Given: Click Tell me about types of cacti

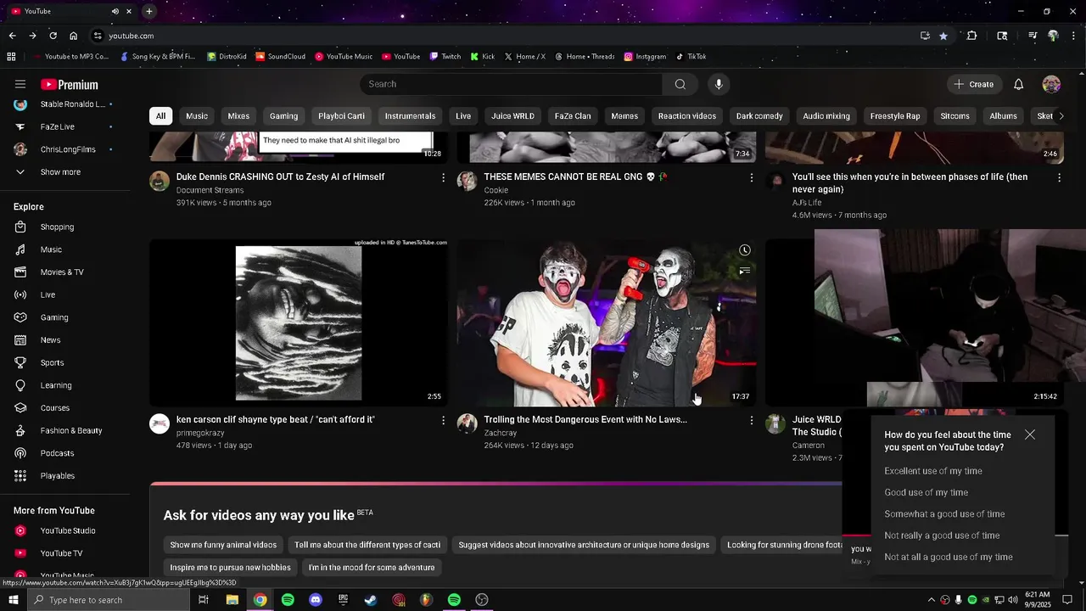Looking at the screenshot, I should (367, 545).
